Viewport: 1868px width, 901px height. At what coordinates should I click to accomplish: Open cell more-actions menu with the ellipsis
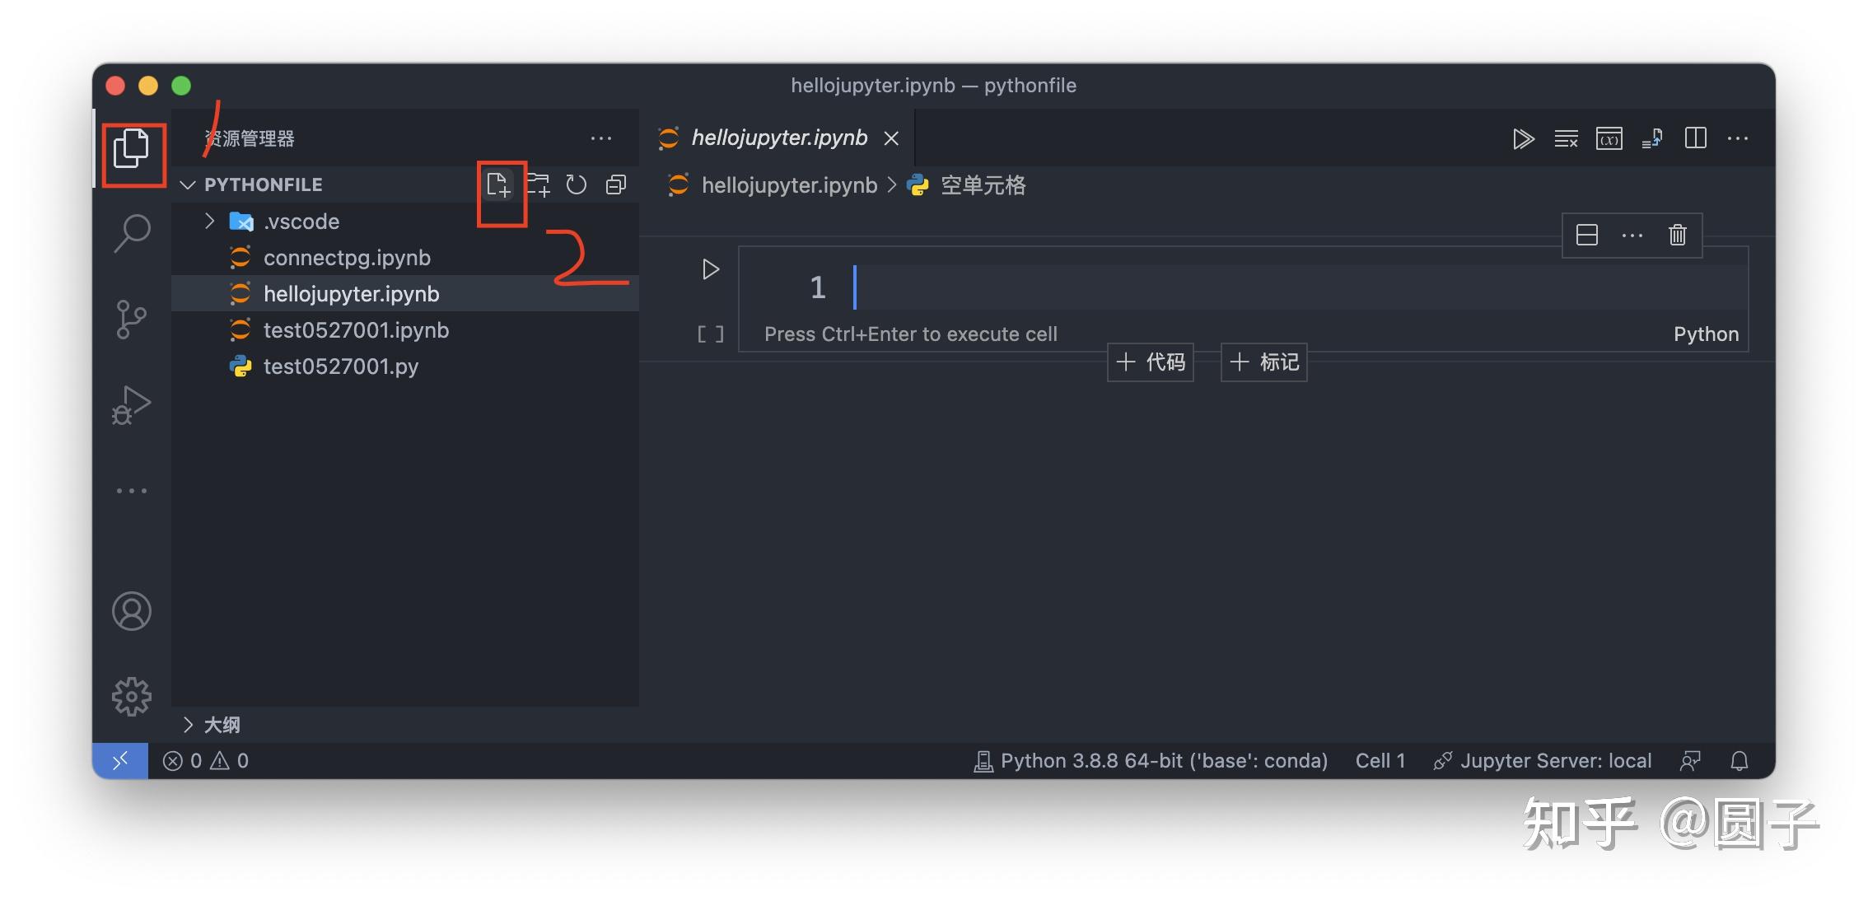1631,235
